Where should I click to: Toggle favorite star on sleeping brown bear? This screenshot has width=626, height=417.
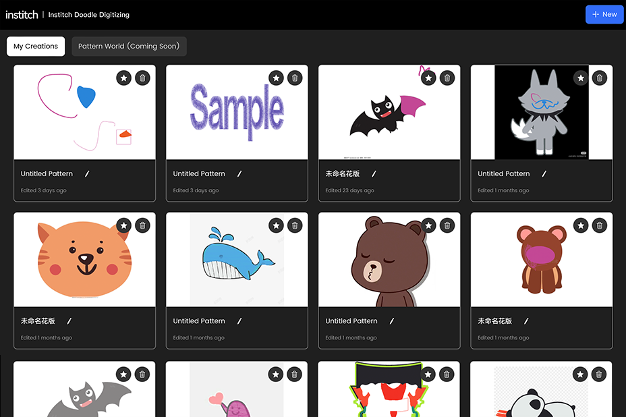click(x=428, y=225)
